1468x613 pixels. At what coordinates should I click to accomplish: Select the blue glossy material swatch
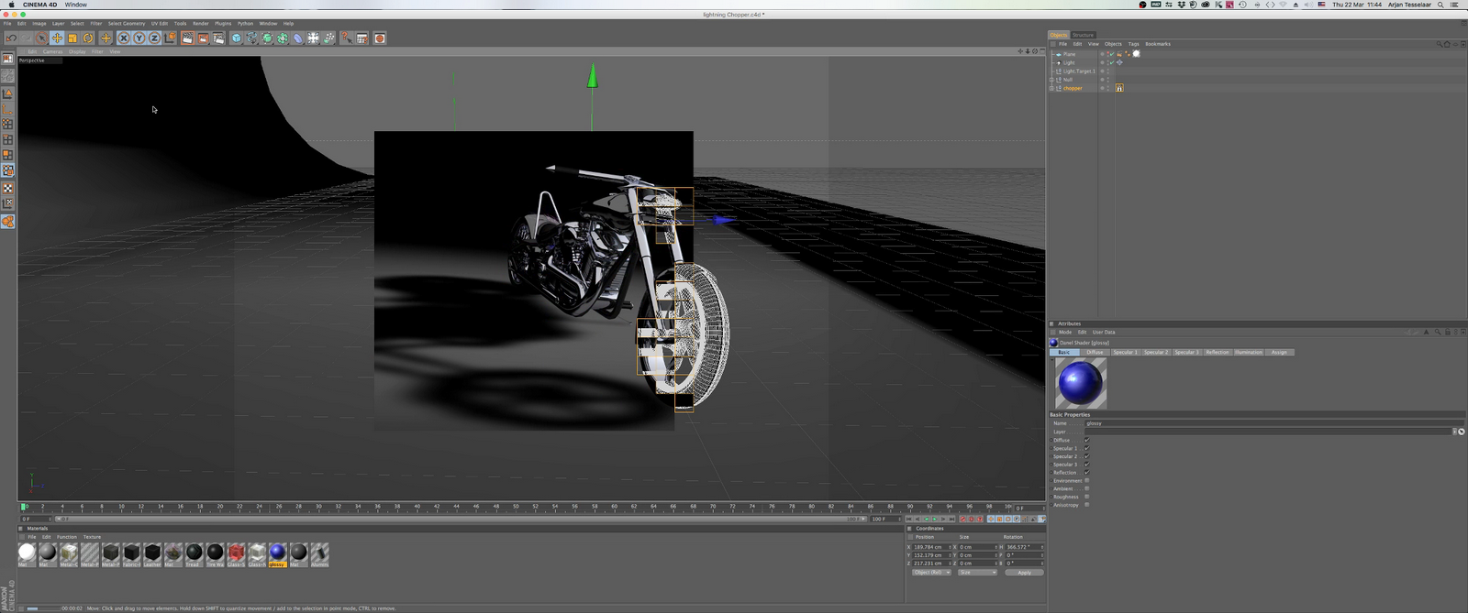pos(277,552)
